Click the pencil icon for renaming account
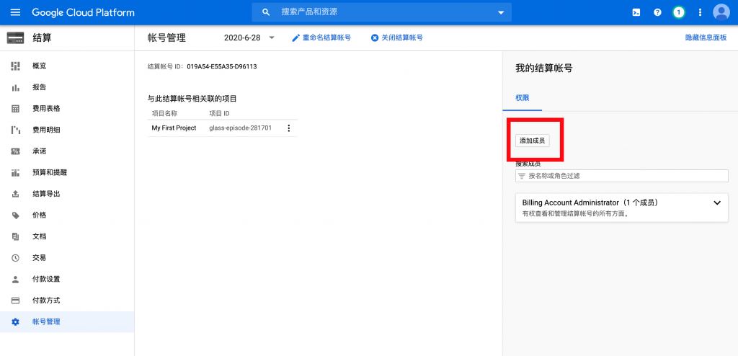 pos(296,38)
